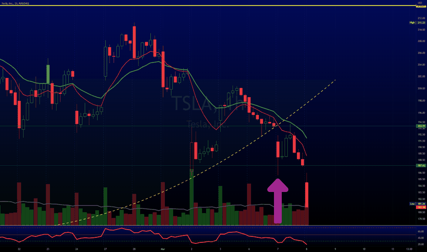The height and width of the screenshot is (252, 427).
Task: Click the 9 date label on time axis
Action: pyautogui.click(x=335, y=249)
